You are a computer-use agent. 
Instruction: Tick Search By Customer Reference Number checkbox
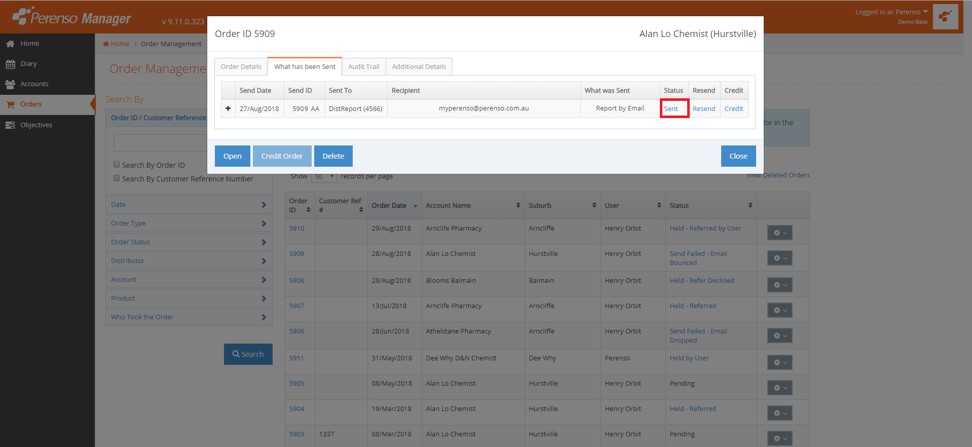(x=117, y=178)
